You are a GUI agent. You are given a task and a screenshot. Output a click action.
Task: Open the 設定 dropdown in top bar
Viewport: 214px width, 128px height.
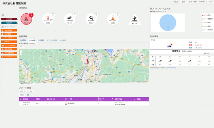tap(184, 2)
